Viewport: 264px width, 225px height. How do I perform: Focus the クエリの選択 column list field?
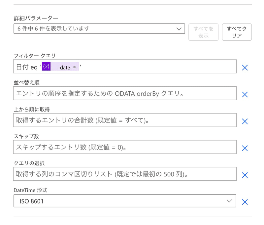click(125, 174)
